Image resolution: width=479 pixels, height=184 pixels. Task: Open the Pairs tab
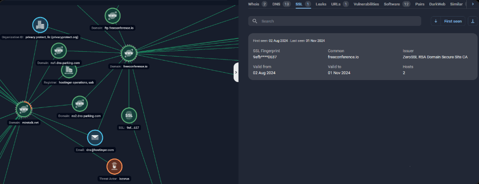click(420, 4)
